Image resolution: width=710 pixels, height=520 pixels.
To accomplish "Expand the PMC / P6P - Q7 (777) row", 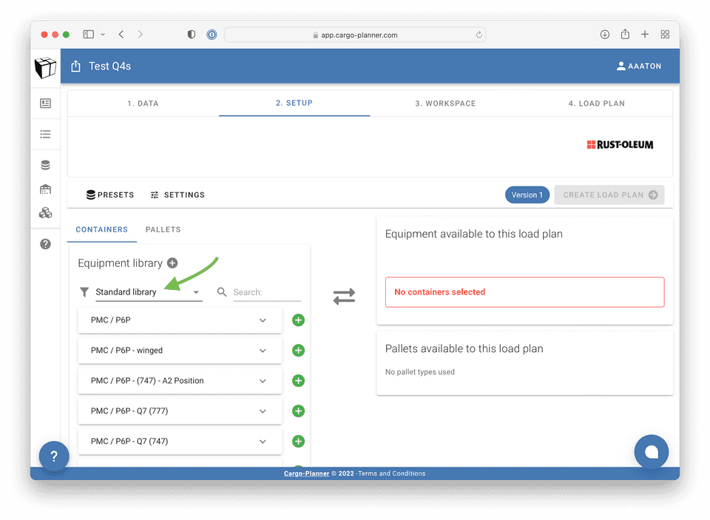I will click(263, 411).
